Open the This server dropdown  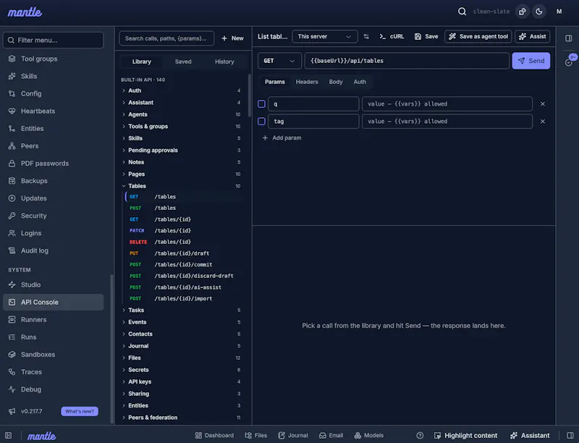tap(324, 36)
